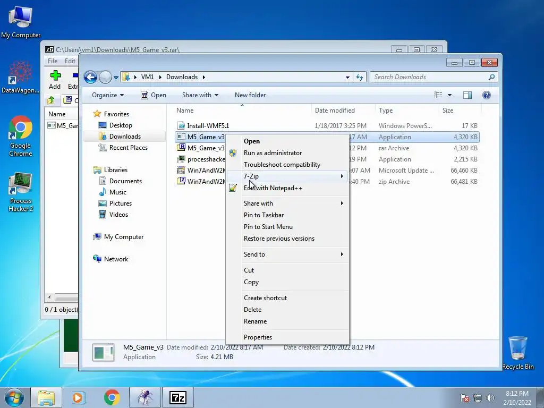Expand Send to submenu
The height and width of the screenshot is (408, 544).
pos(287,254)
